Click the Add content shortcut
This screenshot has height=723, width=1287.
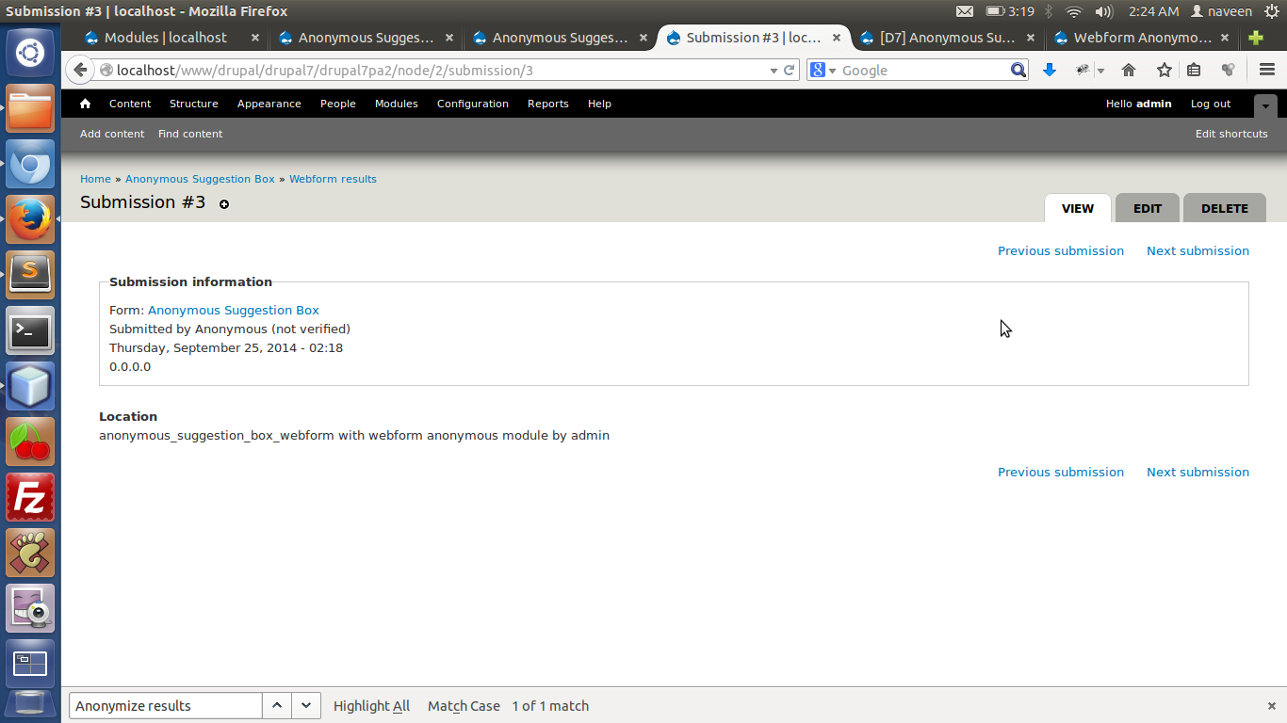click(112, 134)
